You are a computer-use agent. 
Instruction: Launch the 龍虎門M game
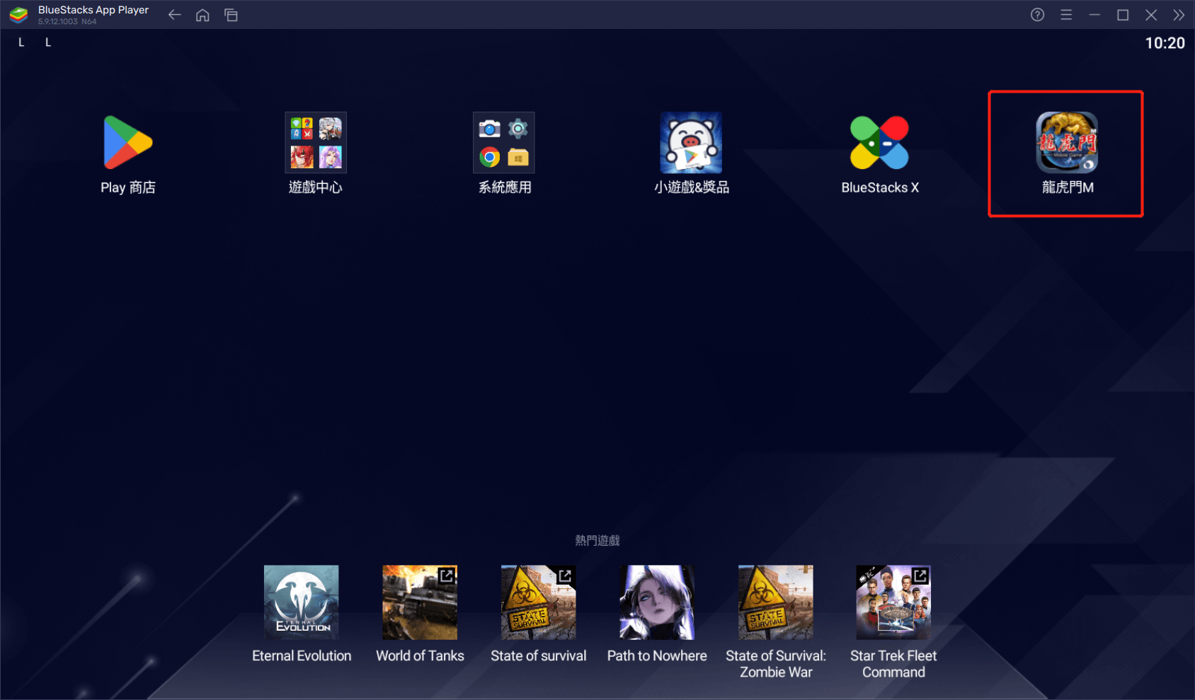coord(1067,142)
